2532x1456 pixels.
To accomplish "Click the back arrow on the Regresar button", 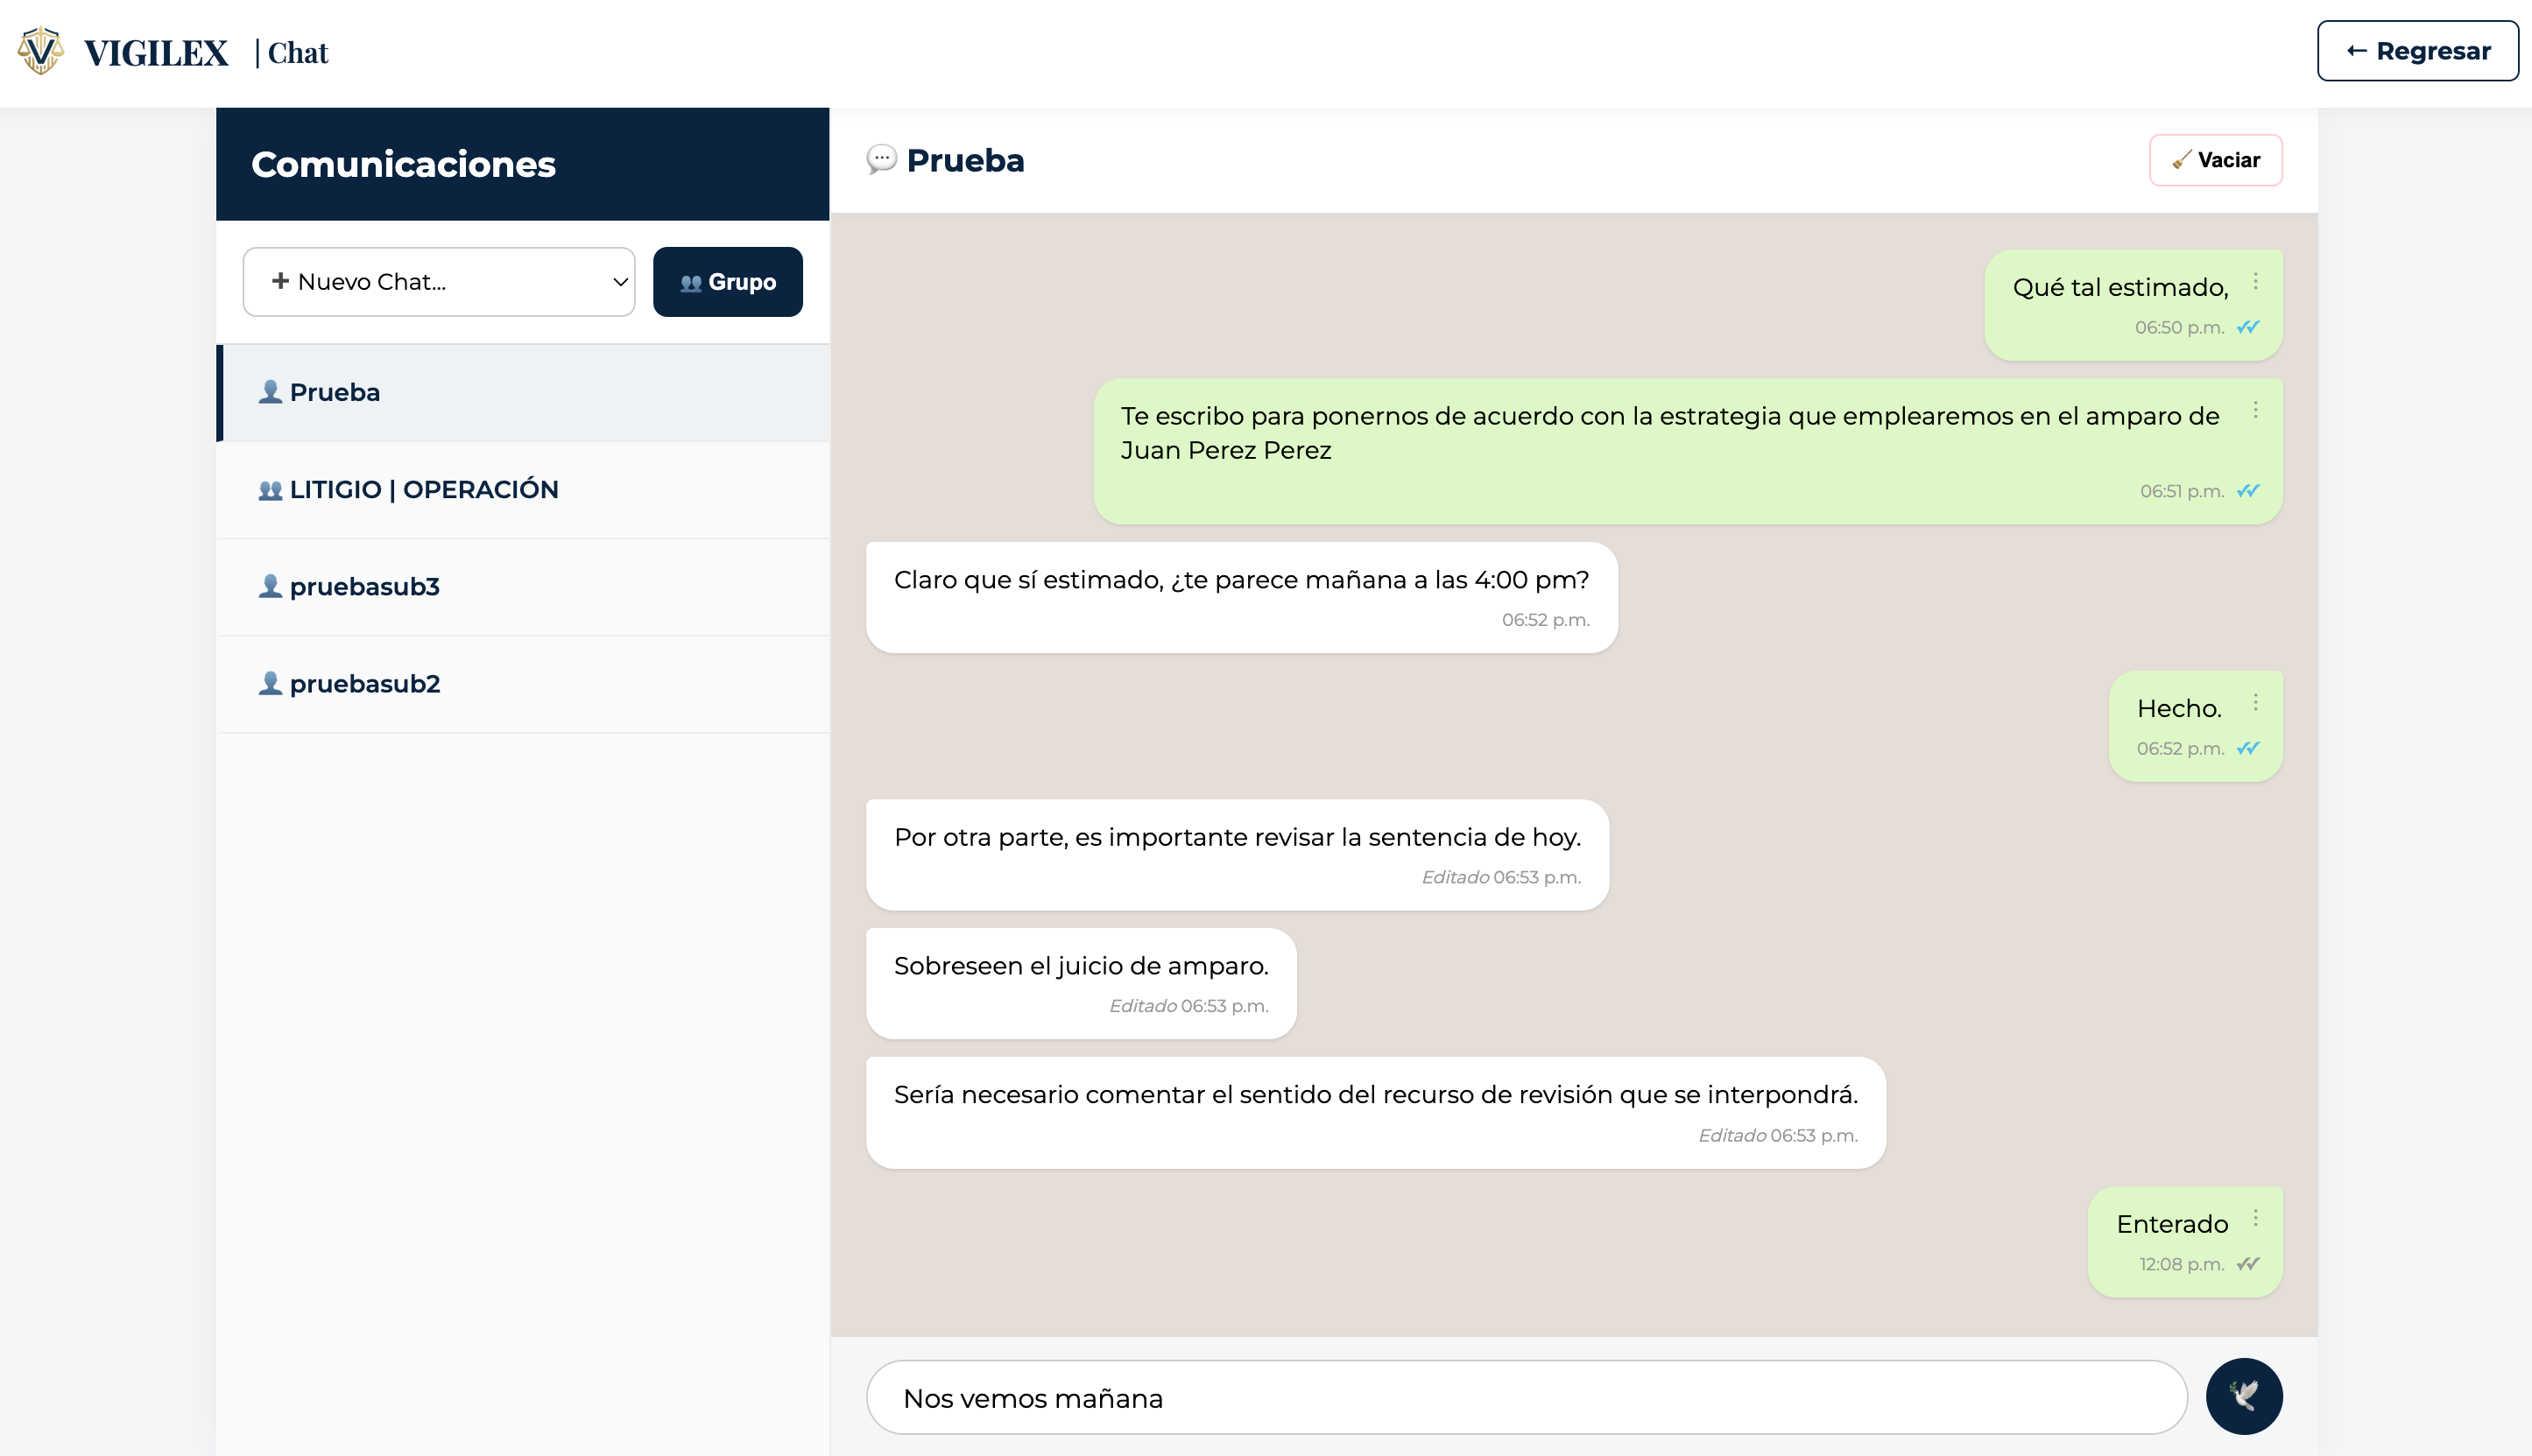I will tap(2355, 50).
